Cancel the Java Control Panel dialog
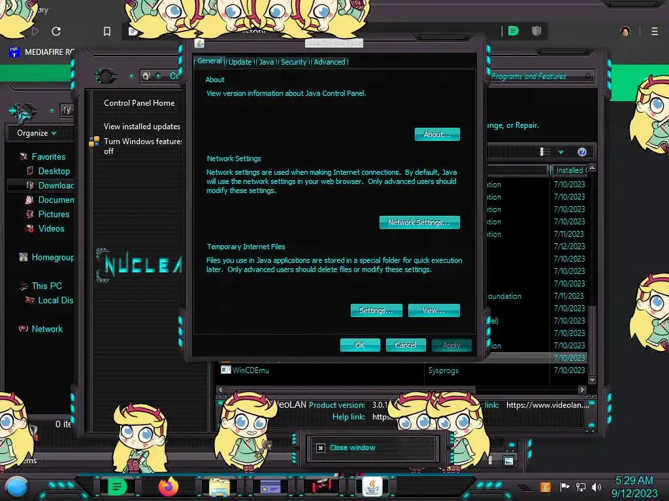This screenshot has width=669, height=501. [x=405, y=345]
